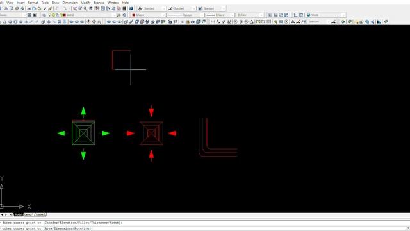The height and width of the screenshot is (231, 410).
Task: Click the green square pyramid object
Action: click(83, 133)
